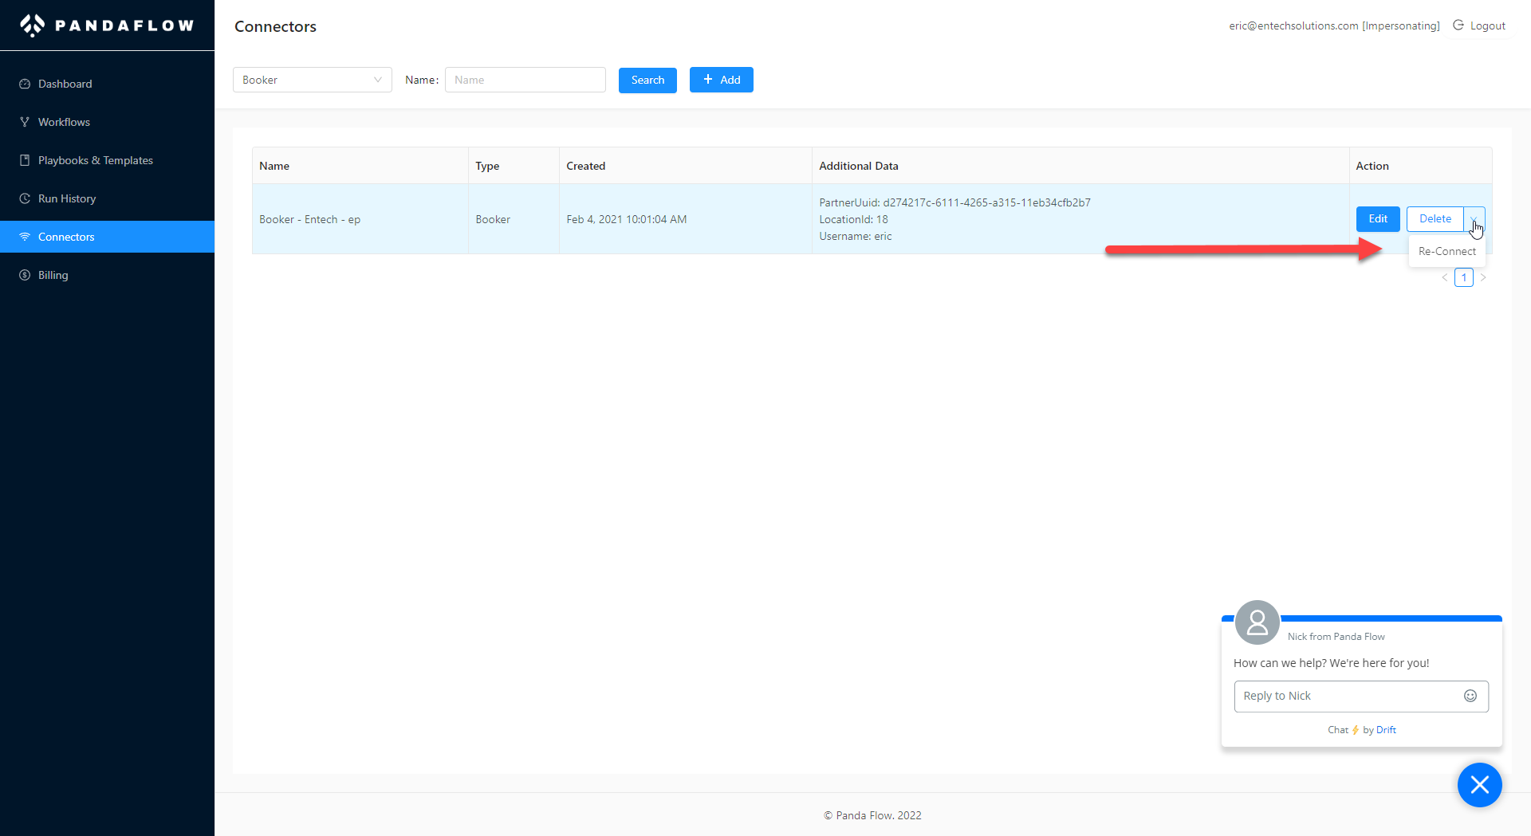Click the impersonated email address
Screen dimensions: 1531x836
click(x=1293, y=26)
